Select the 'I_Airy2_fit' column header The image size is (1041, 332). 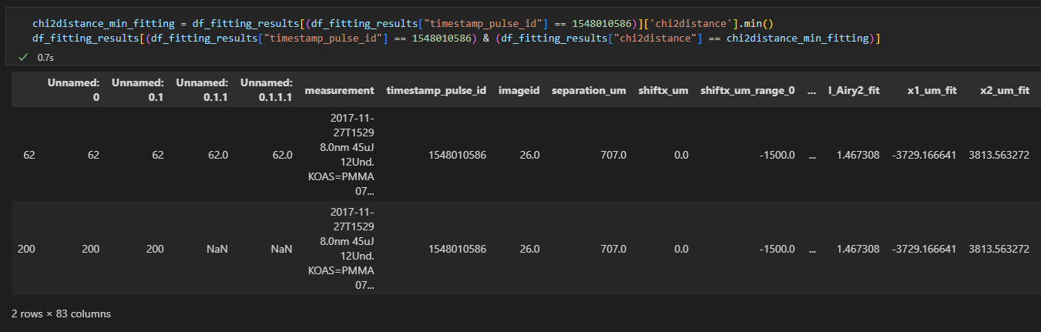[852, 90]
